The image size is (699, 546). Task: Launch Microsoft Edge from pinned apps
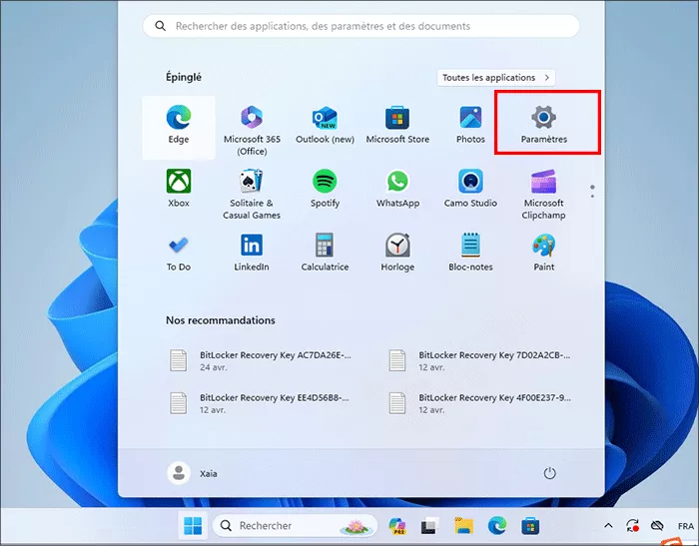[179, 124]
